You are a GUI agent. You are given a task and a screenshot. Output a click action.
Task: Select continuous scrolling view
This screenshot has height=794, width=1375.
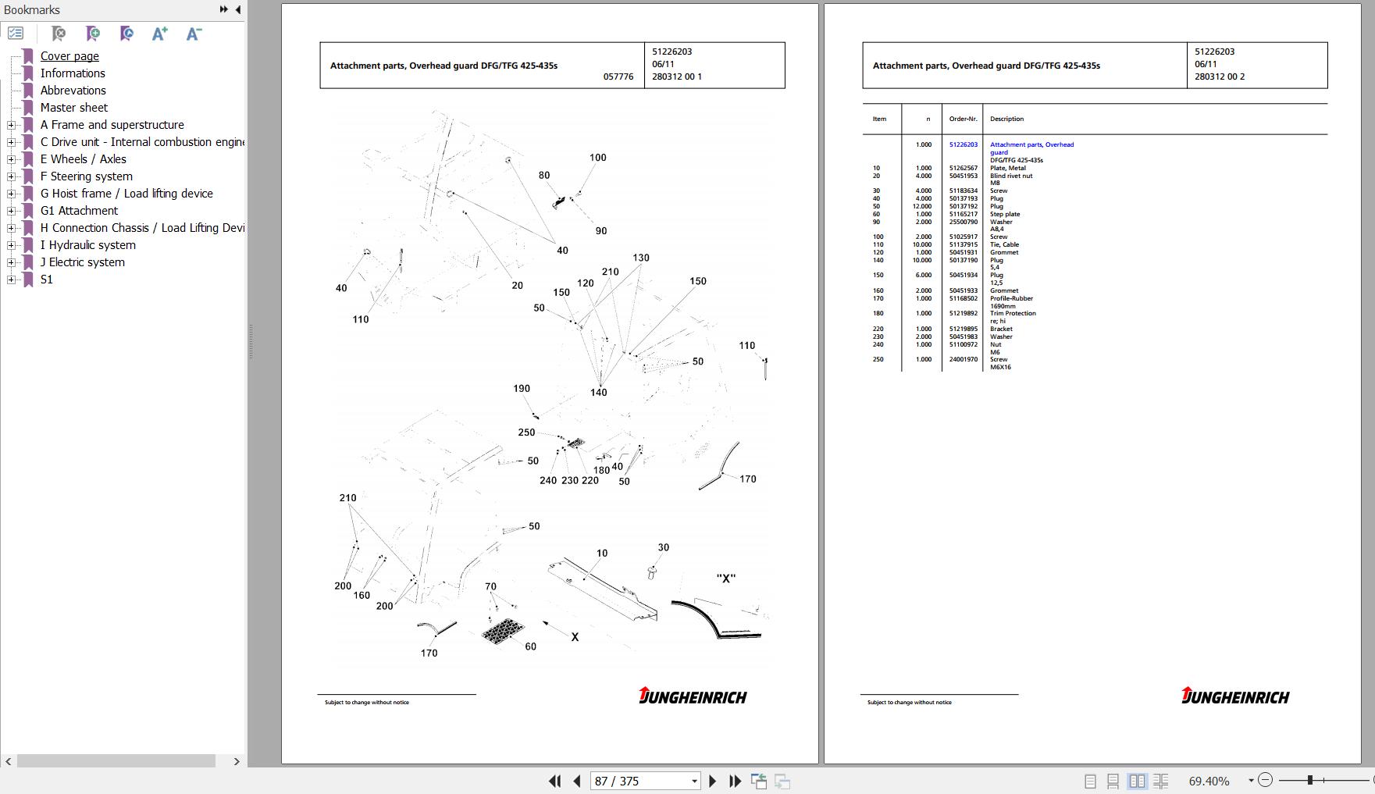pos(1113,781)
